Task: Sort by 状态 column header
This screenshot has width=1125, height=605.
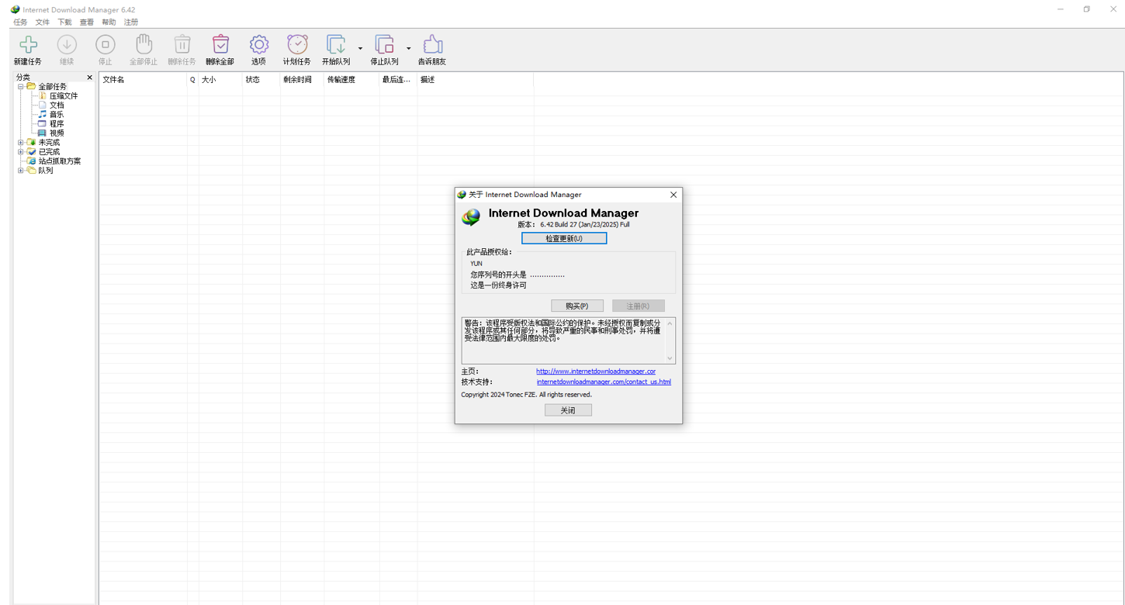Action: (261, 80)
